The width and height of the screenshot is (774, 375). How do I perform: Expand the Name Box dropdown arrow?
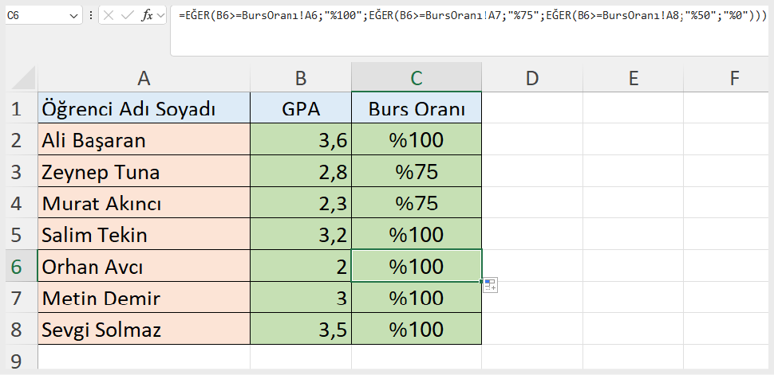point(74,16)
